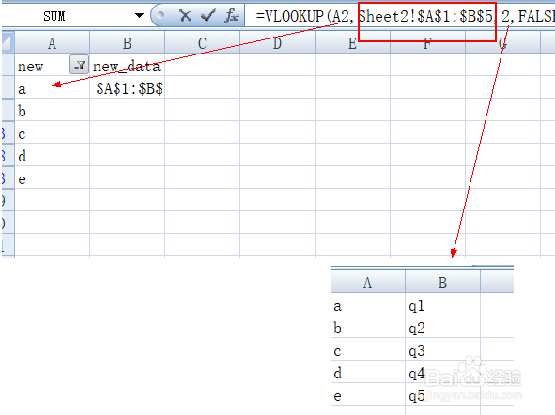Open the Name Box dropdown arrow
The height and width of the screenshot is (415, 555).
point(140,16)
